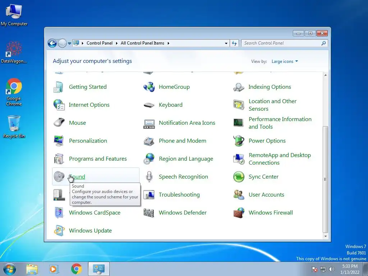
Task: Open the Sync Center green icon
Action: (239, 177)
